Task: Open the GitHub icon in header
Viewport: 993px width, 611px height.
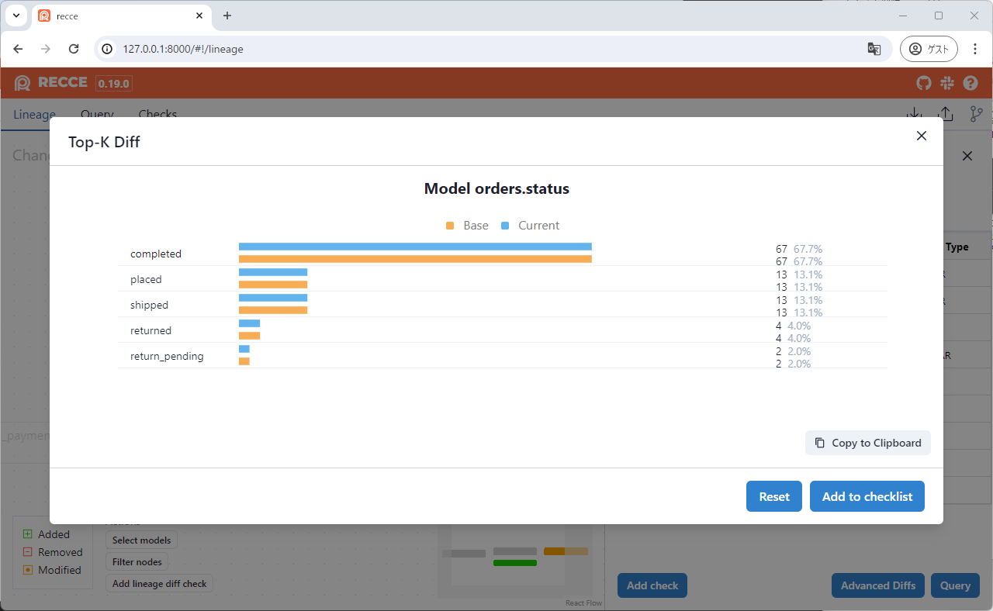Action: point(923,83)
